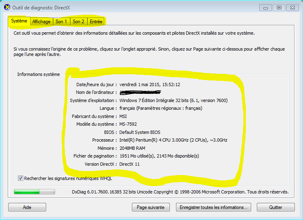Click the DirectX diagnostic tool title icon

tap(7, 7)
